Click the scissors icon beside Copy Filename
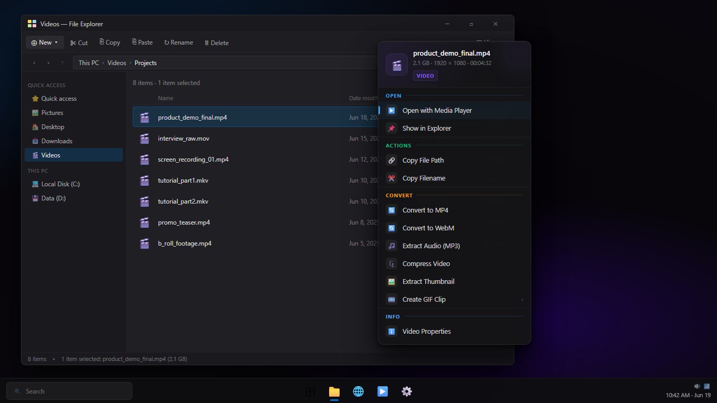This screenshot has width=717, height=403. point(392,178)
